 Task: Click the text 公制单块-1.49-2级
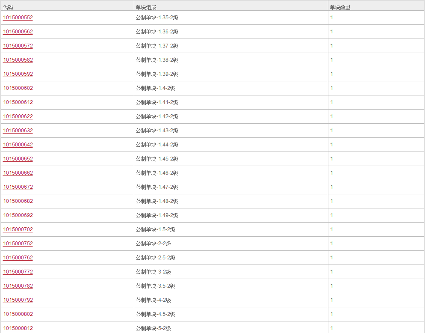tap(157, 215)
